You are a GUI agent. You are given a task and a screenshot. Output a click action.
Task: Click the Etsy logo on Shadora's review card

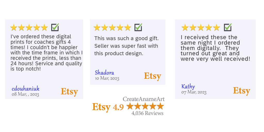[152, 76]
